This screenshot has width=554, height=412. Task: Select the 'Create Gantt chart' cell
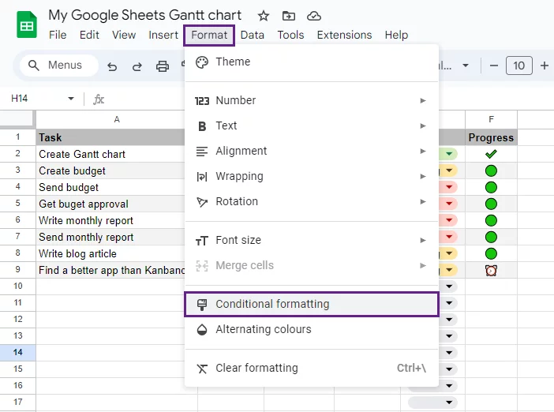(x=110, y=154)
